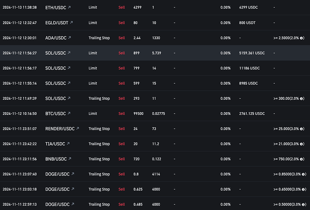Open the ETH/USDC external link arrow icon
Image resolution: width=310 pixels, height=210 pixels.
pyautogui.click(x=69, y=7)
